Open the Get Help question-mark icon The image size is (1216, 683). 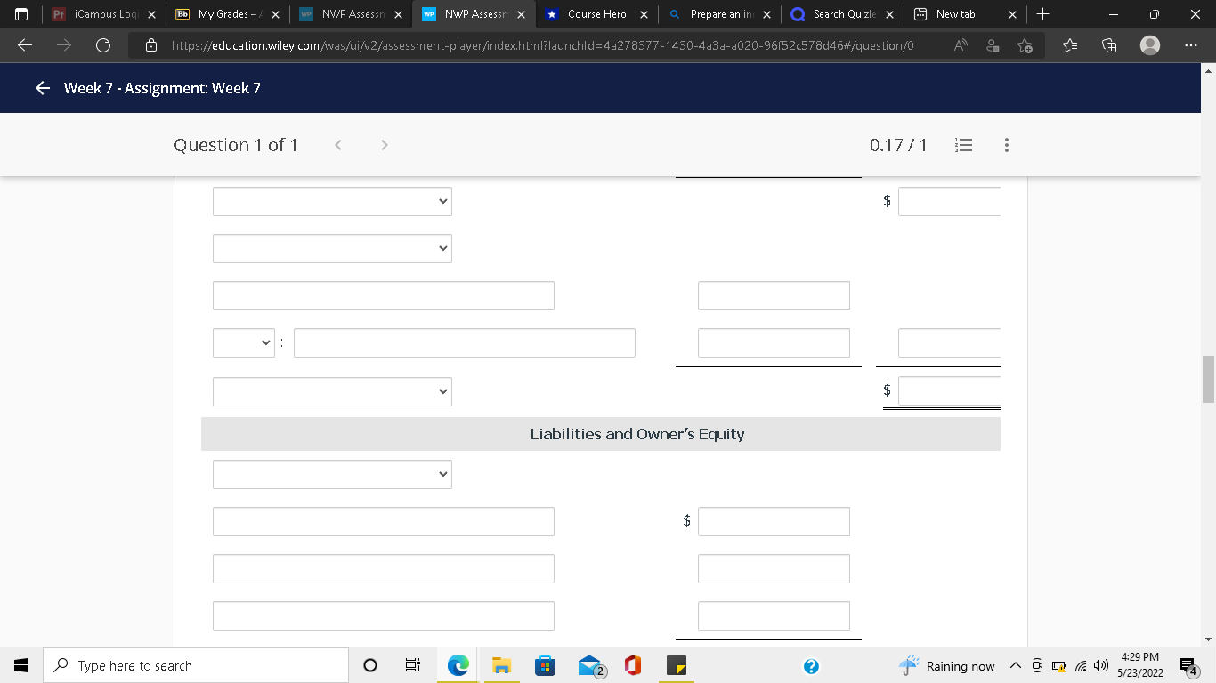810,665
